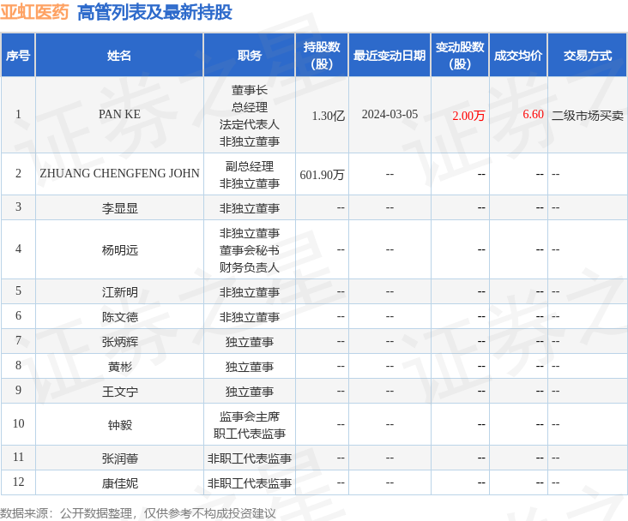This screenshot has height=521, width=628.
Task: Select the name 康佳妮
Action: [x=119, y=483]
